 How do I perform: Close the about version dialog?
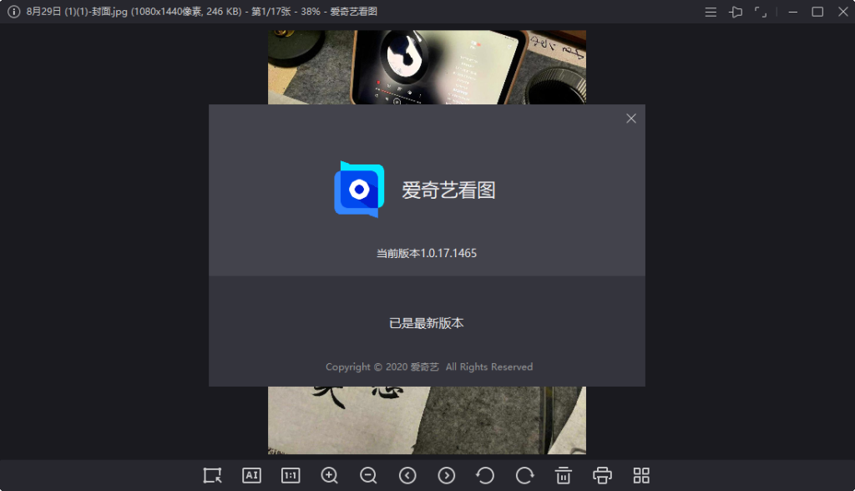[631, 118]
